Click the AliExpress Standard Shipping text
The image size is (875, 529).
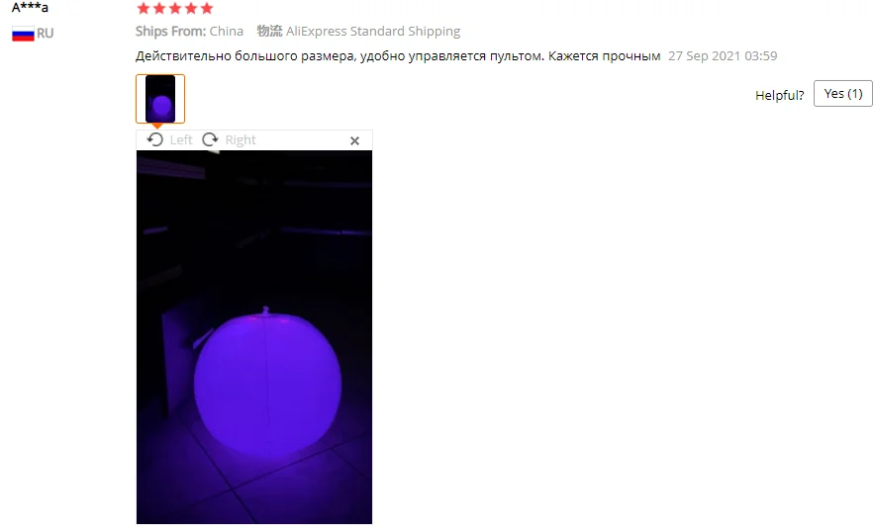click(373, 32)
